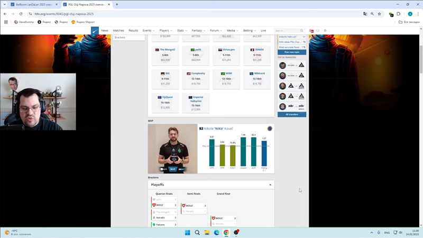Open the Virtus.pro team link

click(228, 50)
